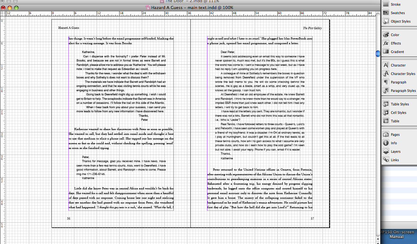417x244 pixels.
Task: Open the Swatches panel
Action: (x=397, y=13)
